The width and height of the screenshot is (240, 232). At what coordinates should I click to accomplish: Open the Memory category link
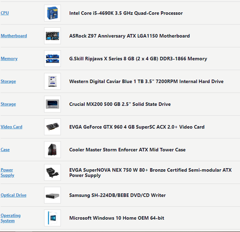(9, 59)
